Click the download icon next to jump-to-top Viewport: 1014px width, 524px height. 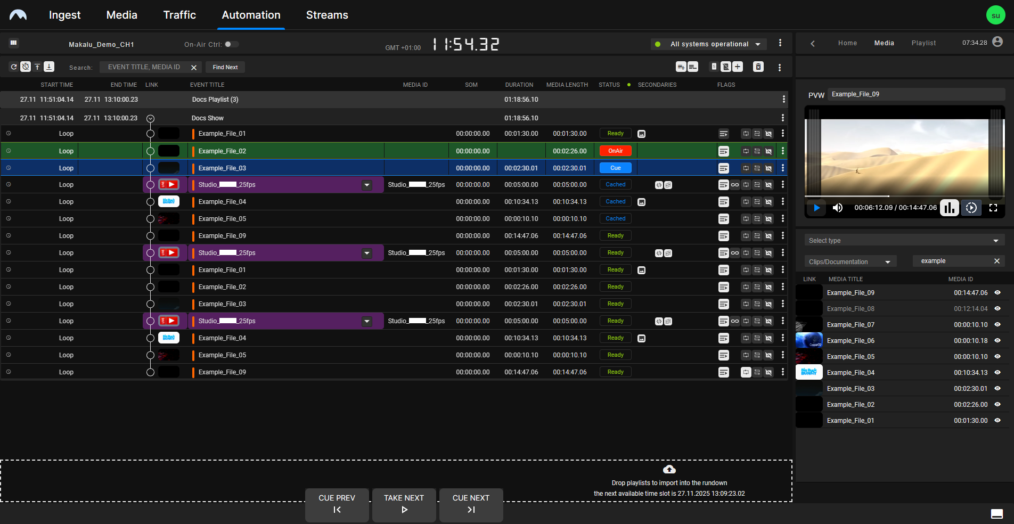click(48, 67)
